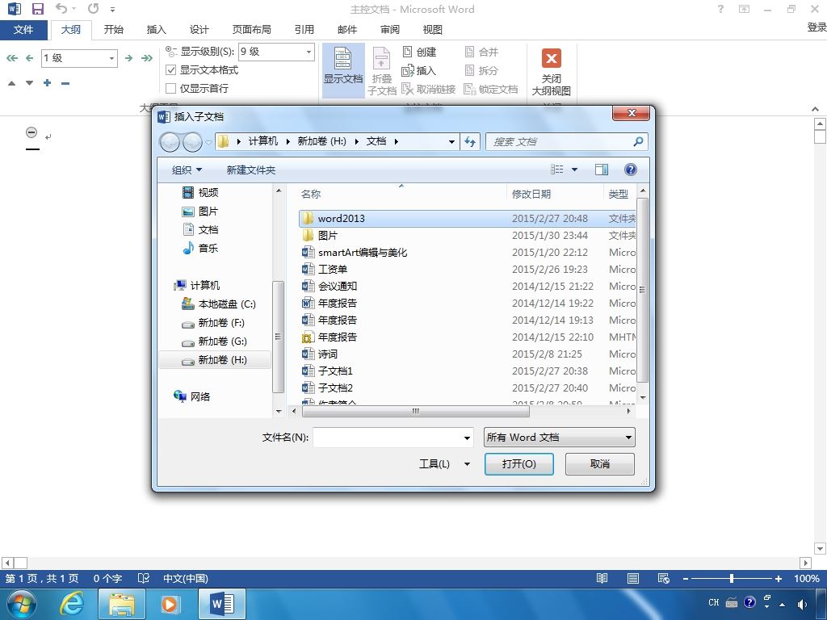The image size is (827, 620).
Task: Select 本地磁盘 (C:) in navigation pane
Action: 218,304
